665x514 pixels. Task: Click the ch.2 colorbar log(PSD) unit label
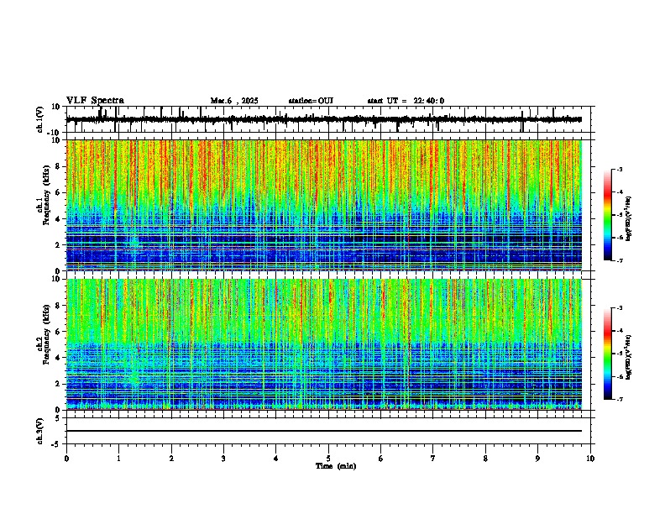pyautogui.click(x=629, y=358)
